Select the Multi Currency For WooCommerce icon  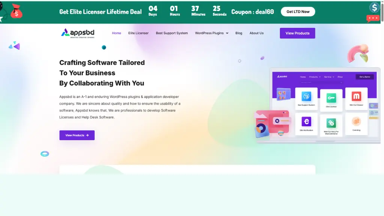(x=331, y=123)
